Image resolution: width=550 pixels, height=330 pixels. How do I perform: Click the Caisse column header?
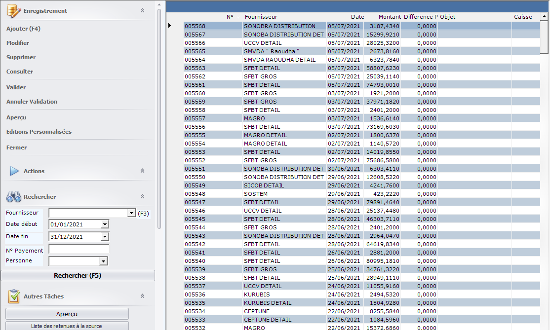[523, 17]
